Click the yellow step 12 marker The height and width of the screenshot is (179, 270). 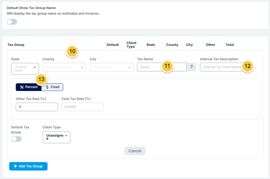coord(247,66)
